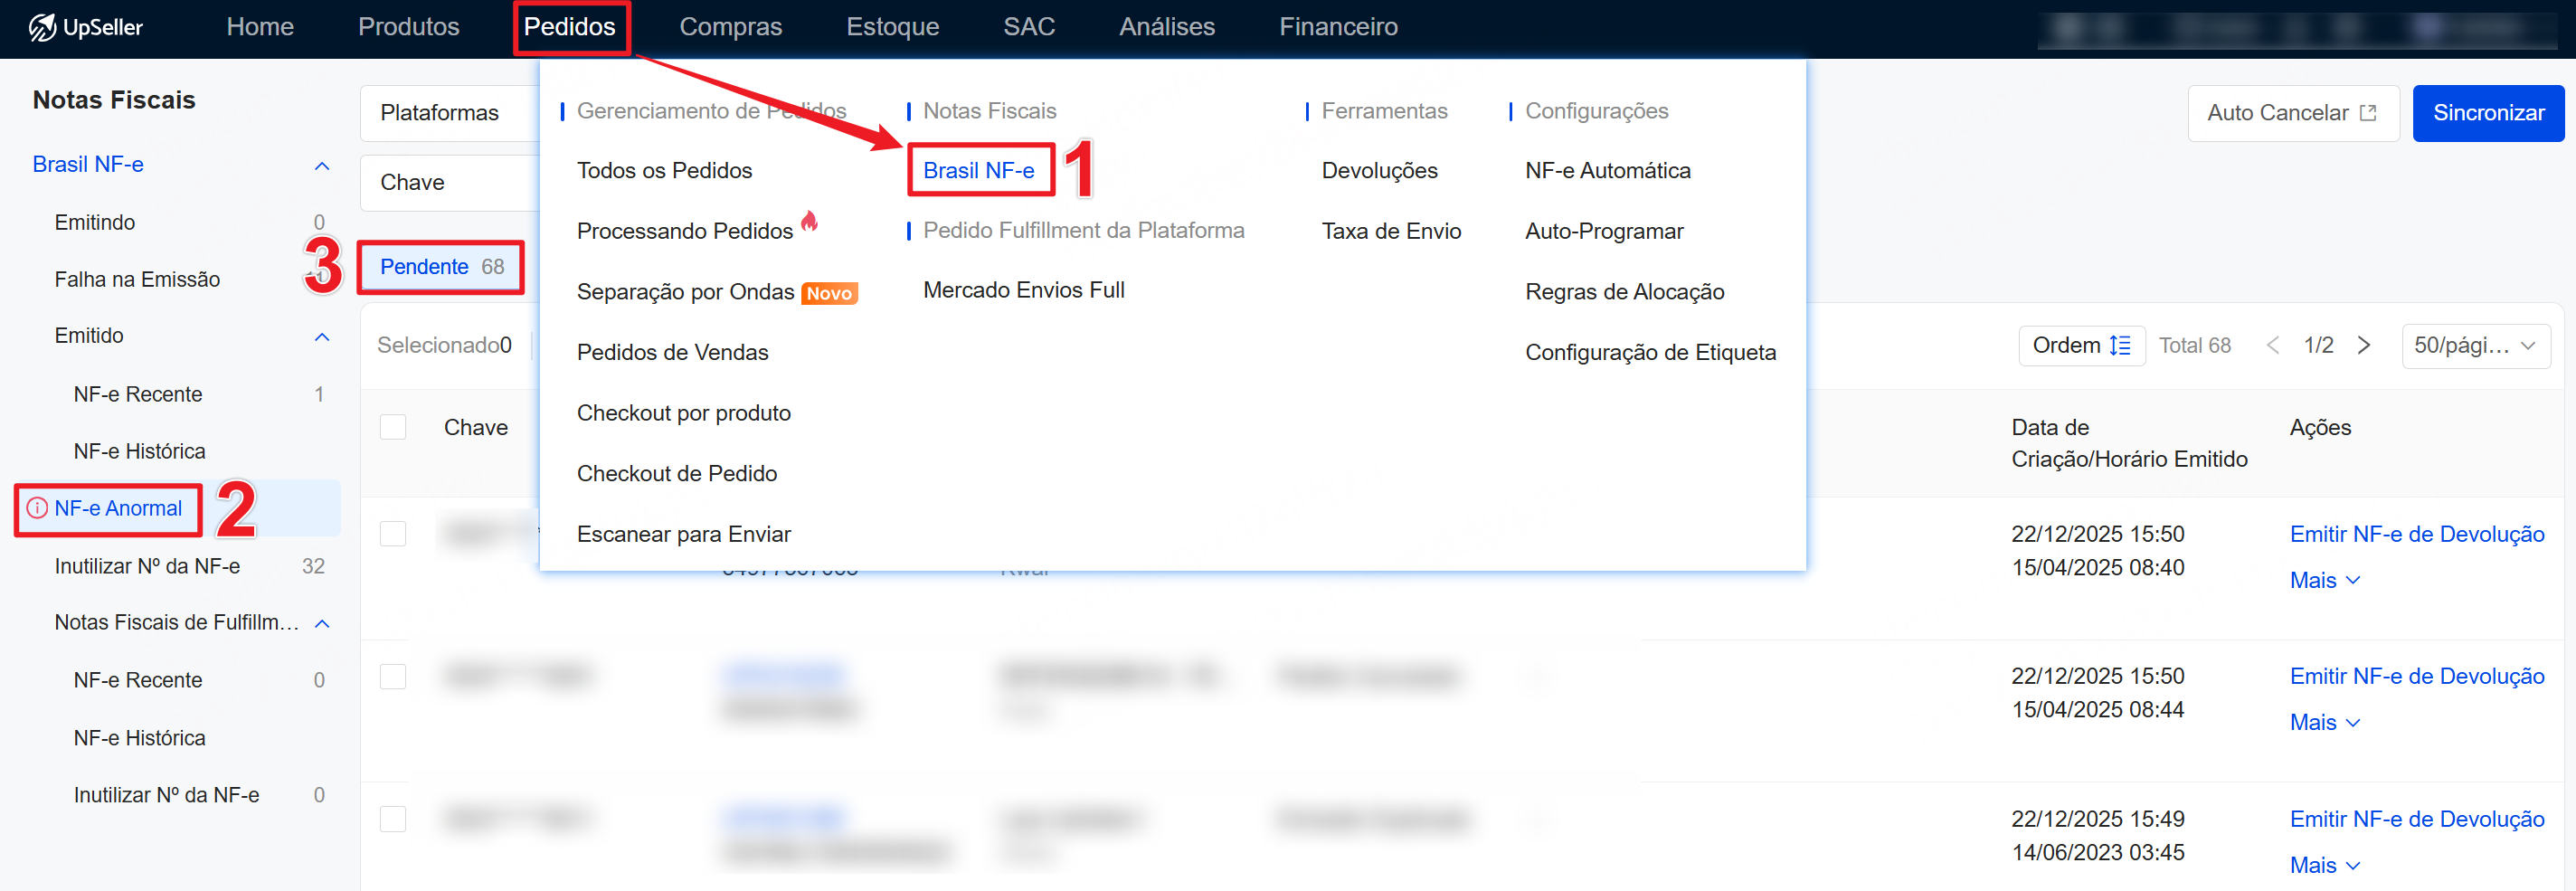Open Inutilizar Nº da NF-e with 32 items
The image size is (2576, 891).
tap(147, 566)
